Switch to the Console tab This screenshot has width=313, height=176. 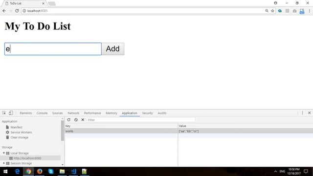click(x=42, y=113)
